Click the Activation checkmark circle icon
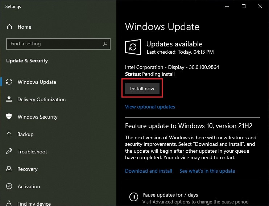This screenshot has width=269, height=206. click(x=9, y=186)
